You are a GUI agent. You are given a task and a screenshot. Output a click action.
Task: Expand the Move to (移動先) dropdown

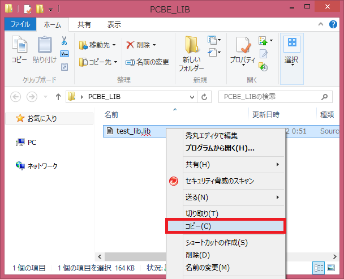[98, 45]
